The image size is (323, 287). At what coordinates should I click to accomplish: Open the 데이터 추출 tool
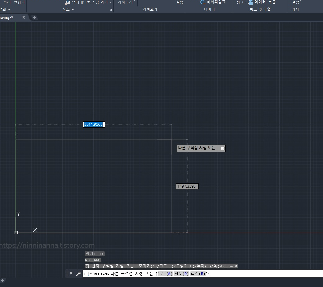262,2
